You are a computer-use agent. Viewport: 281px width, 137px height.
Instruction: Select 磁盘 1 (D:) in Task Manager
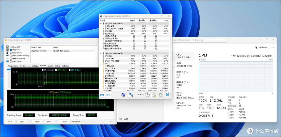tap(180, 85)
